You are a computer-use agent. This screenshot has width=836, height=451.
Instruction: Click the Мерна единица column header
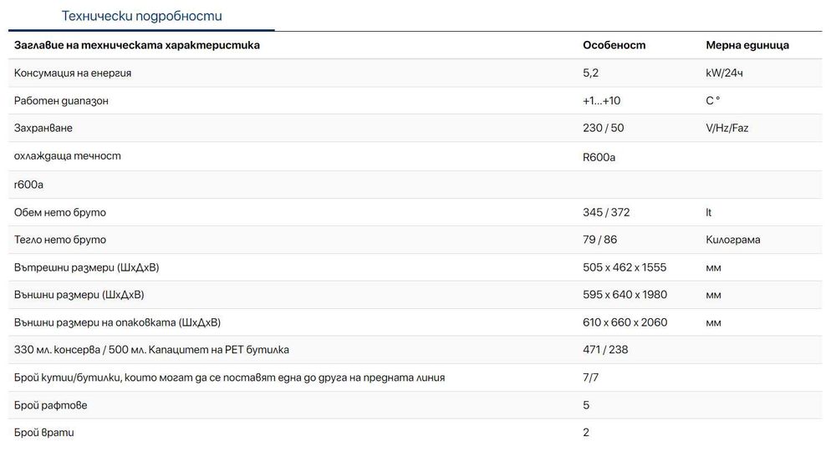[747, 45]
